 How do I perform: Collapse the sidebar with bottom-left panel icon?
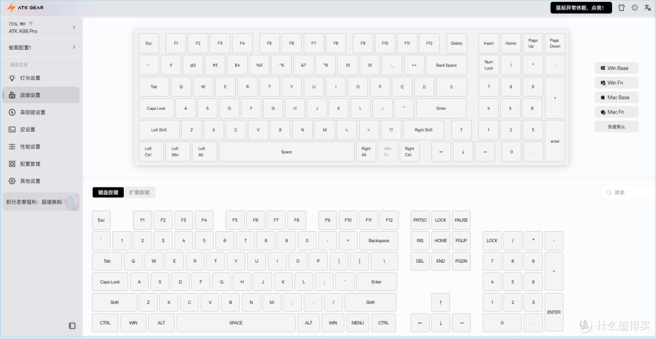click(72, 326)
